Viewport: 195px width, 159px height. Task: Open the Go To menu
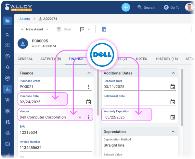click(172, 7)
